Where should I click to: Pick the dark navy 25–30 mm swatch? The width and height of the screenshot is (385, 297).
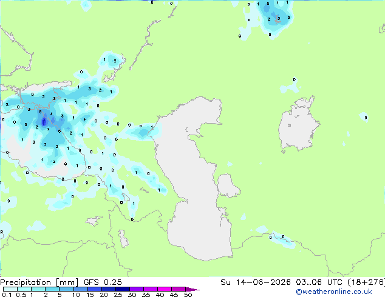[123, 289]
